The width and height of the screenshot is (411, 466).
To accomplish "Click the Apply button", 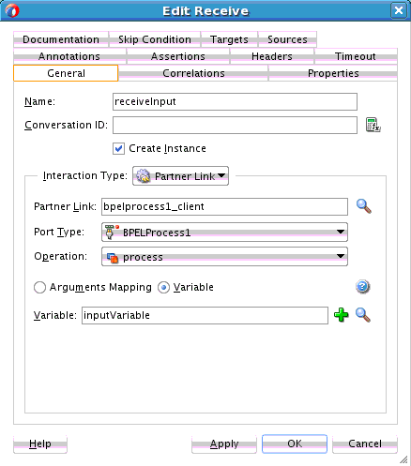I will [x=224, y=443].
